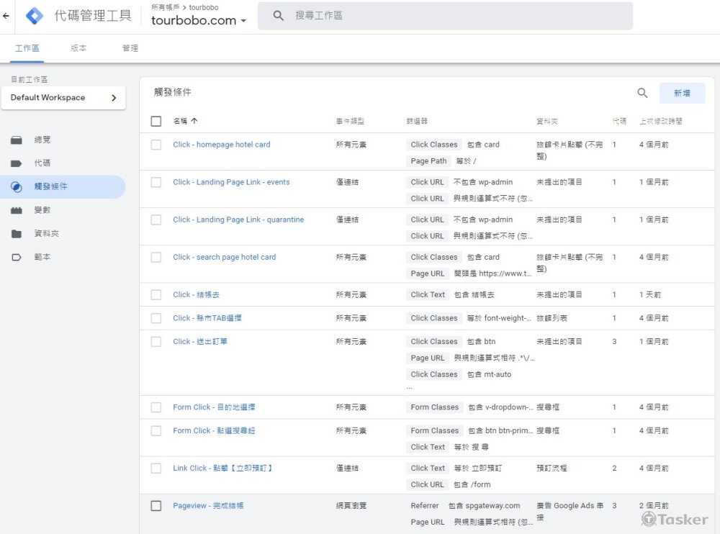720x534 pixels.
Task: Check the box for Form Click - 目的地選擇
Action: (x=156, y=407)
